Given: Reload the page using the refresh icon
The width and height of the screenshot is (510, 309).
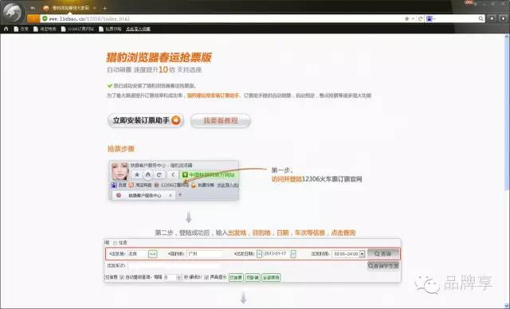Looking at the screenshot, I should [420, 19].
